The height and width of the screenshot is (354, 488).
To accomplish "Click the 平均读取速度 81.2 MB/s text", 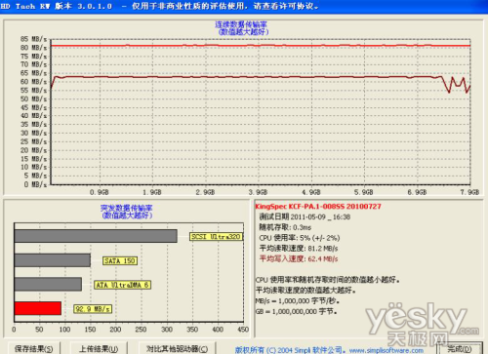I will 299,249.
